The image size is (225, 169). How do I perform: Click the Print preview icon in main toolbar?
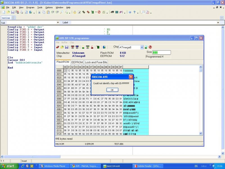pyautogui.click(x=26, y=12)
